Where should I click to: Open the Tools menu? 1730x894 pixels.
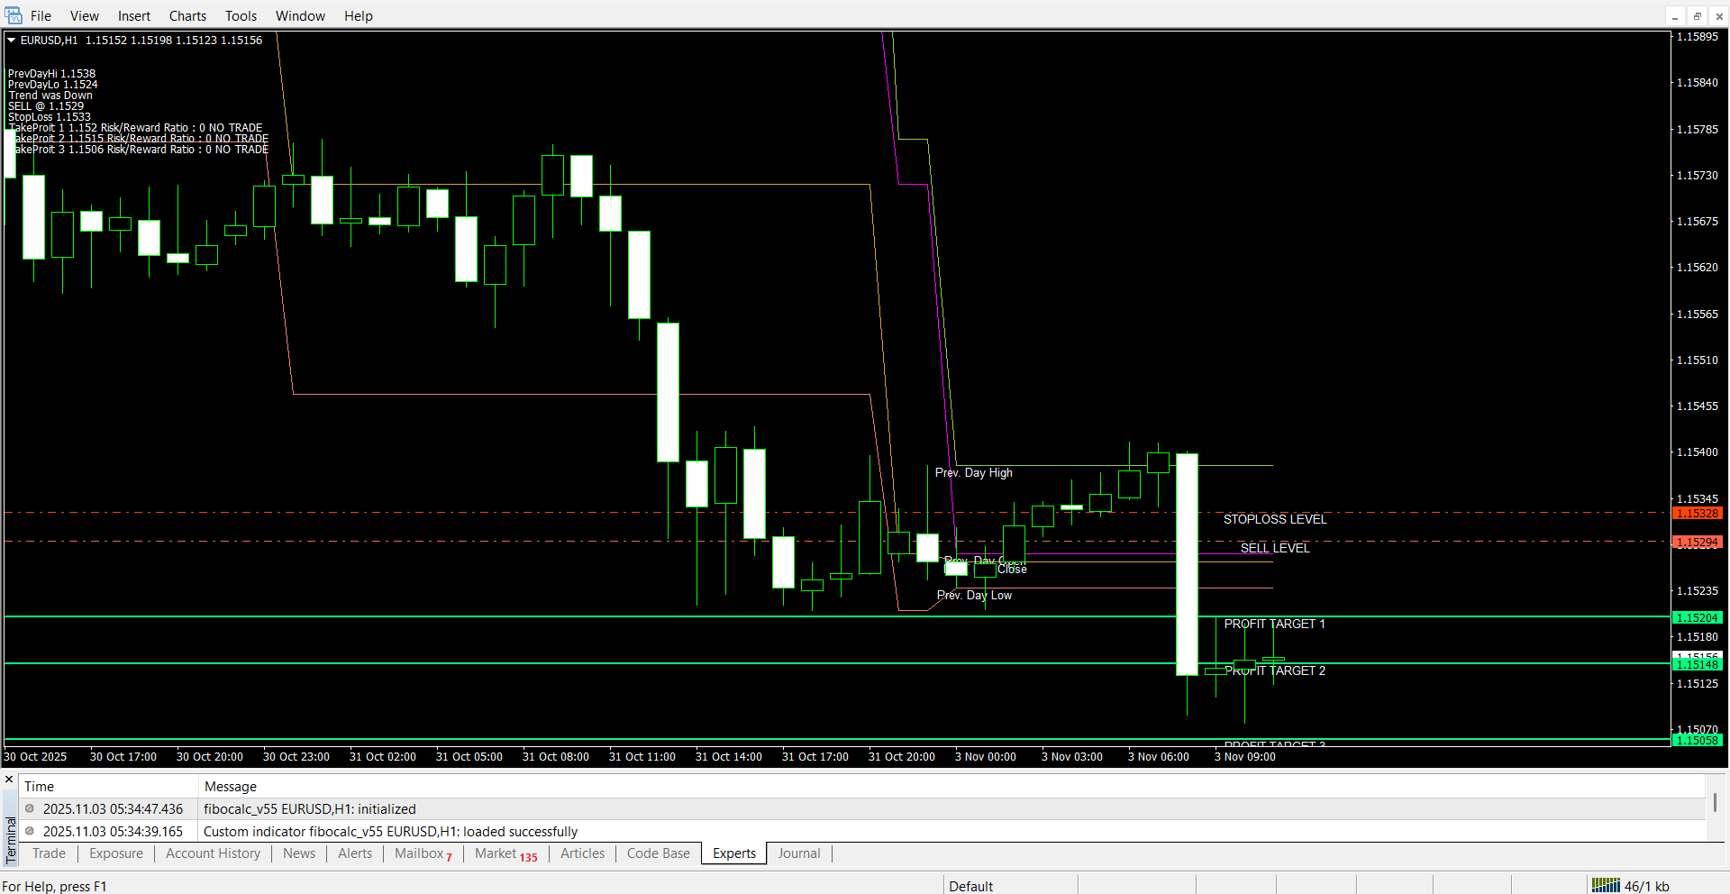(241, 16)
